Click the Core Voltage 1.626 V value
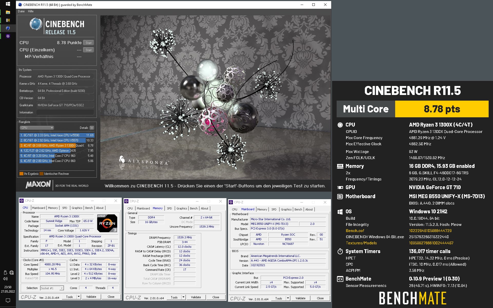The image size is (493, 308). [84, 230]
